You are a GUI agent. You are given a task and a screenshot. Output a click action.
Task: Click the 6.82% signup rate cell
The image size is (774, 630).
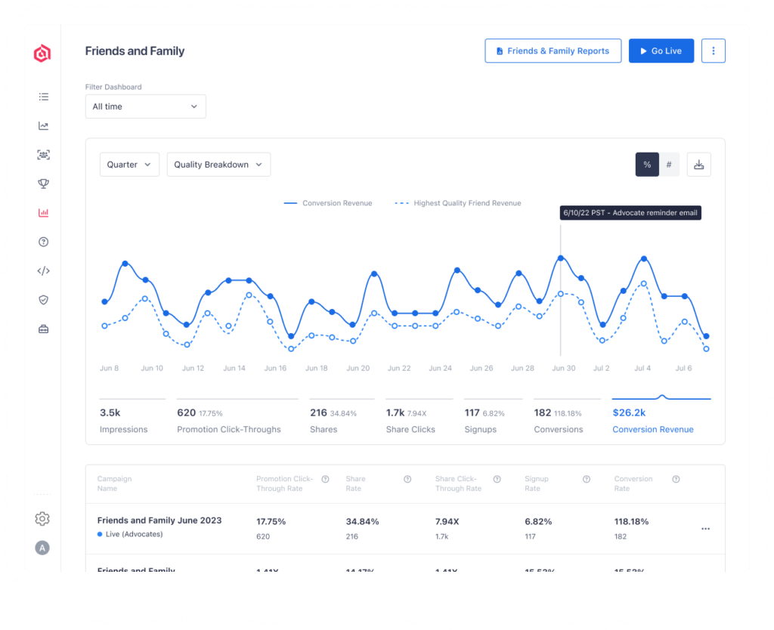pos(538,521)
